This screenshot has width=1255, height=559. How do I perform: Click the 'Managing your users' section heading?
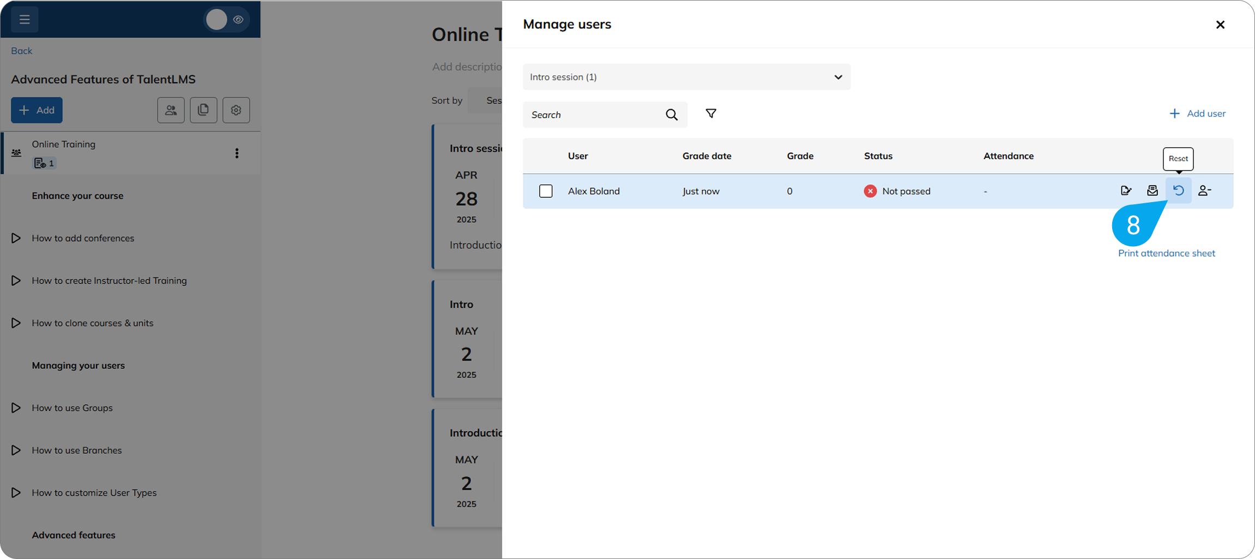[x=78, y=366]
